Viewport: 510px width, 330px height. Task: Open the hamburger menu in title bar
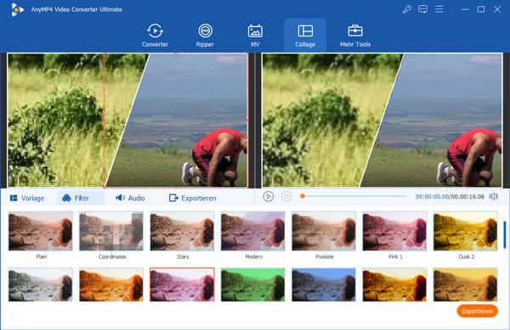(x=439, y=9)
